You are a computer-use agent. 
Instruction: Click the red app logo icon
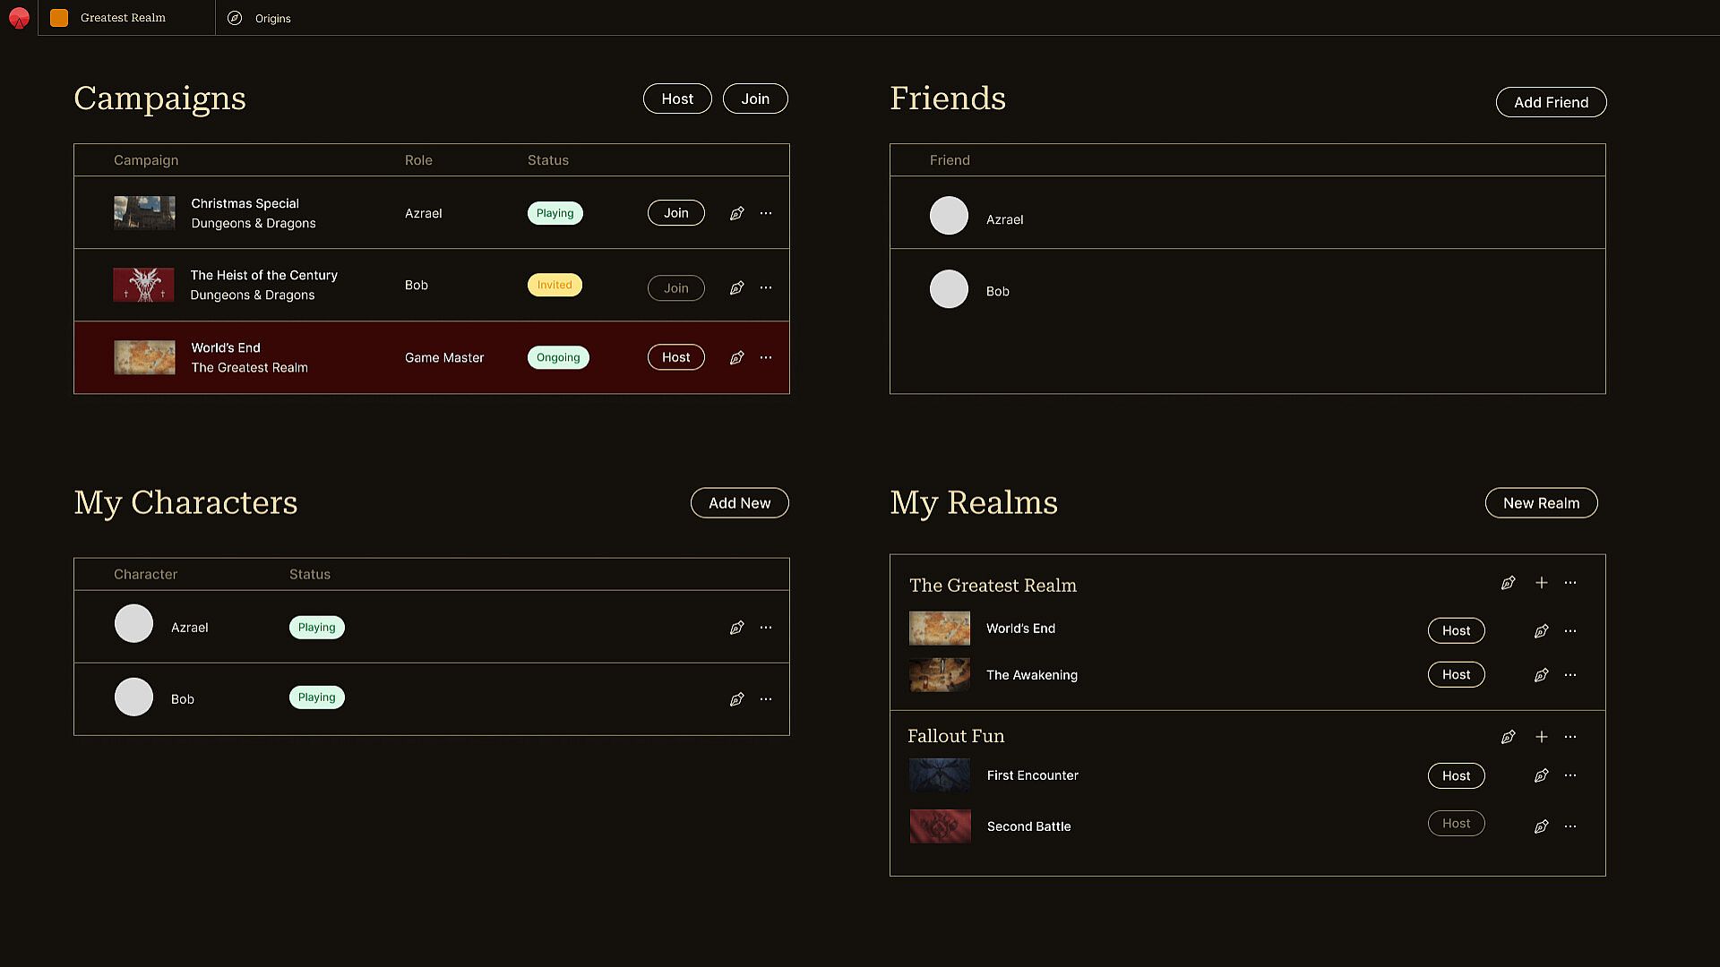click(x=19, y=18)
